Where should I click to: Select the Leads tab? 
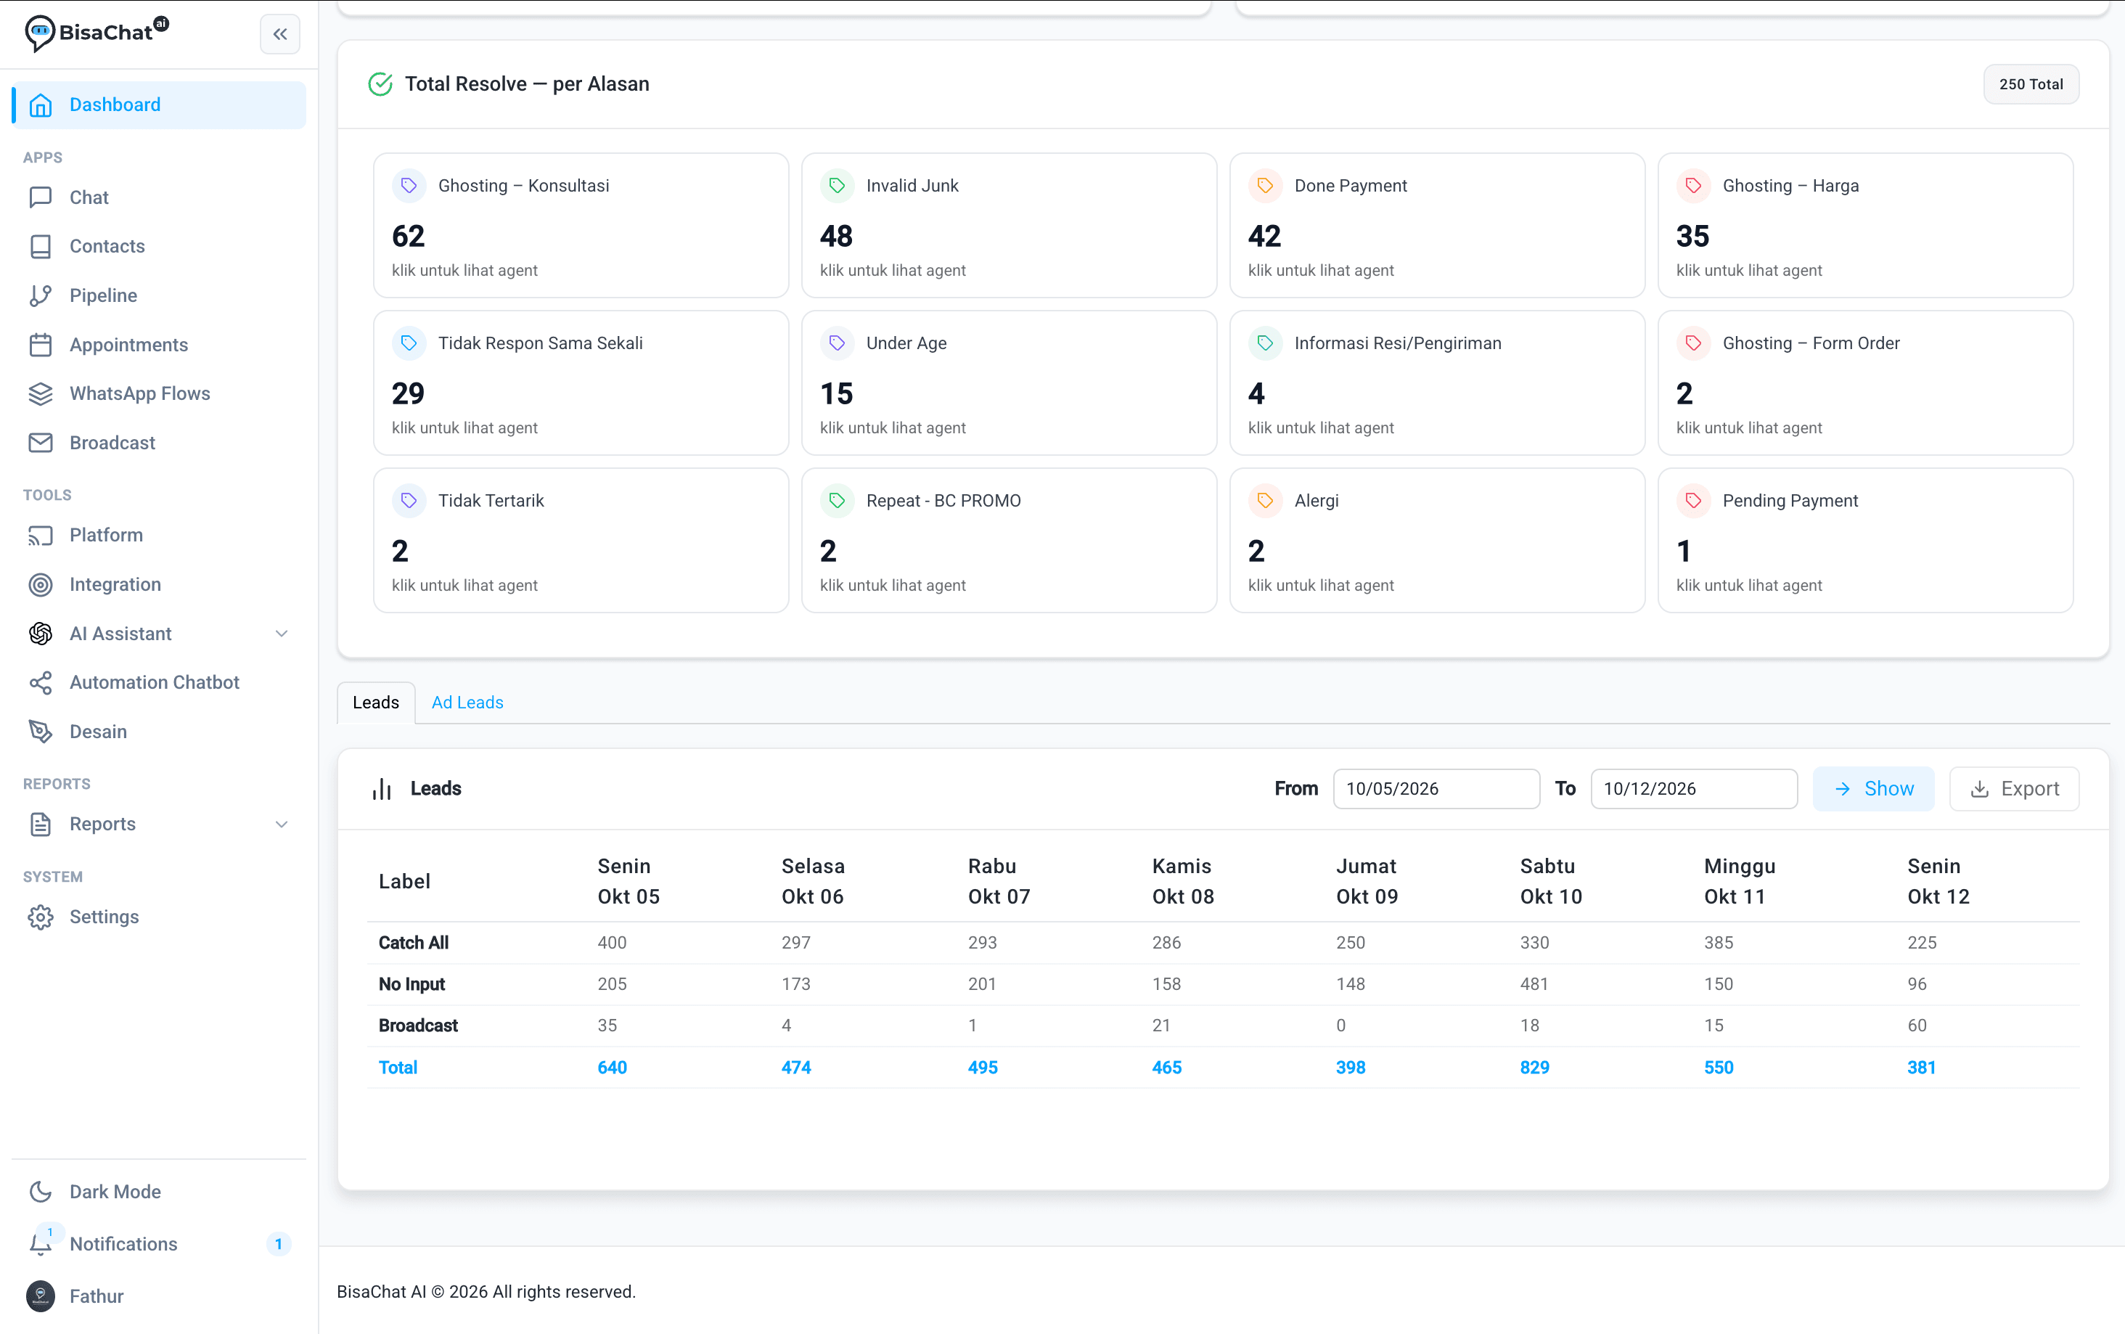[x=376, y=703]
